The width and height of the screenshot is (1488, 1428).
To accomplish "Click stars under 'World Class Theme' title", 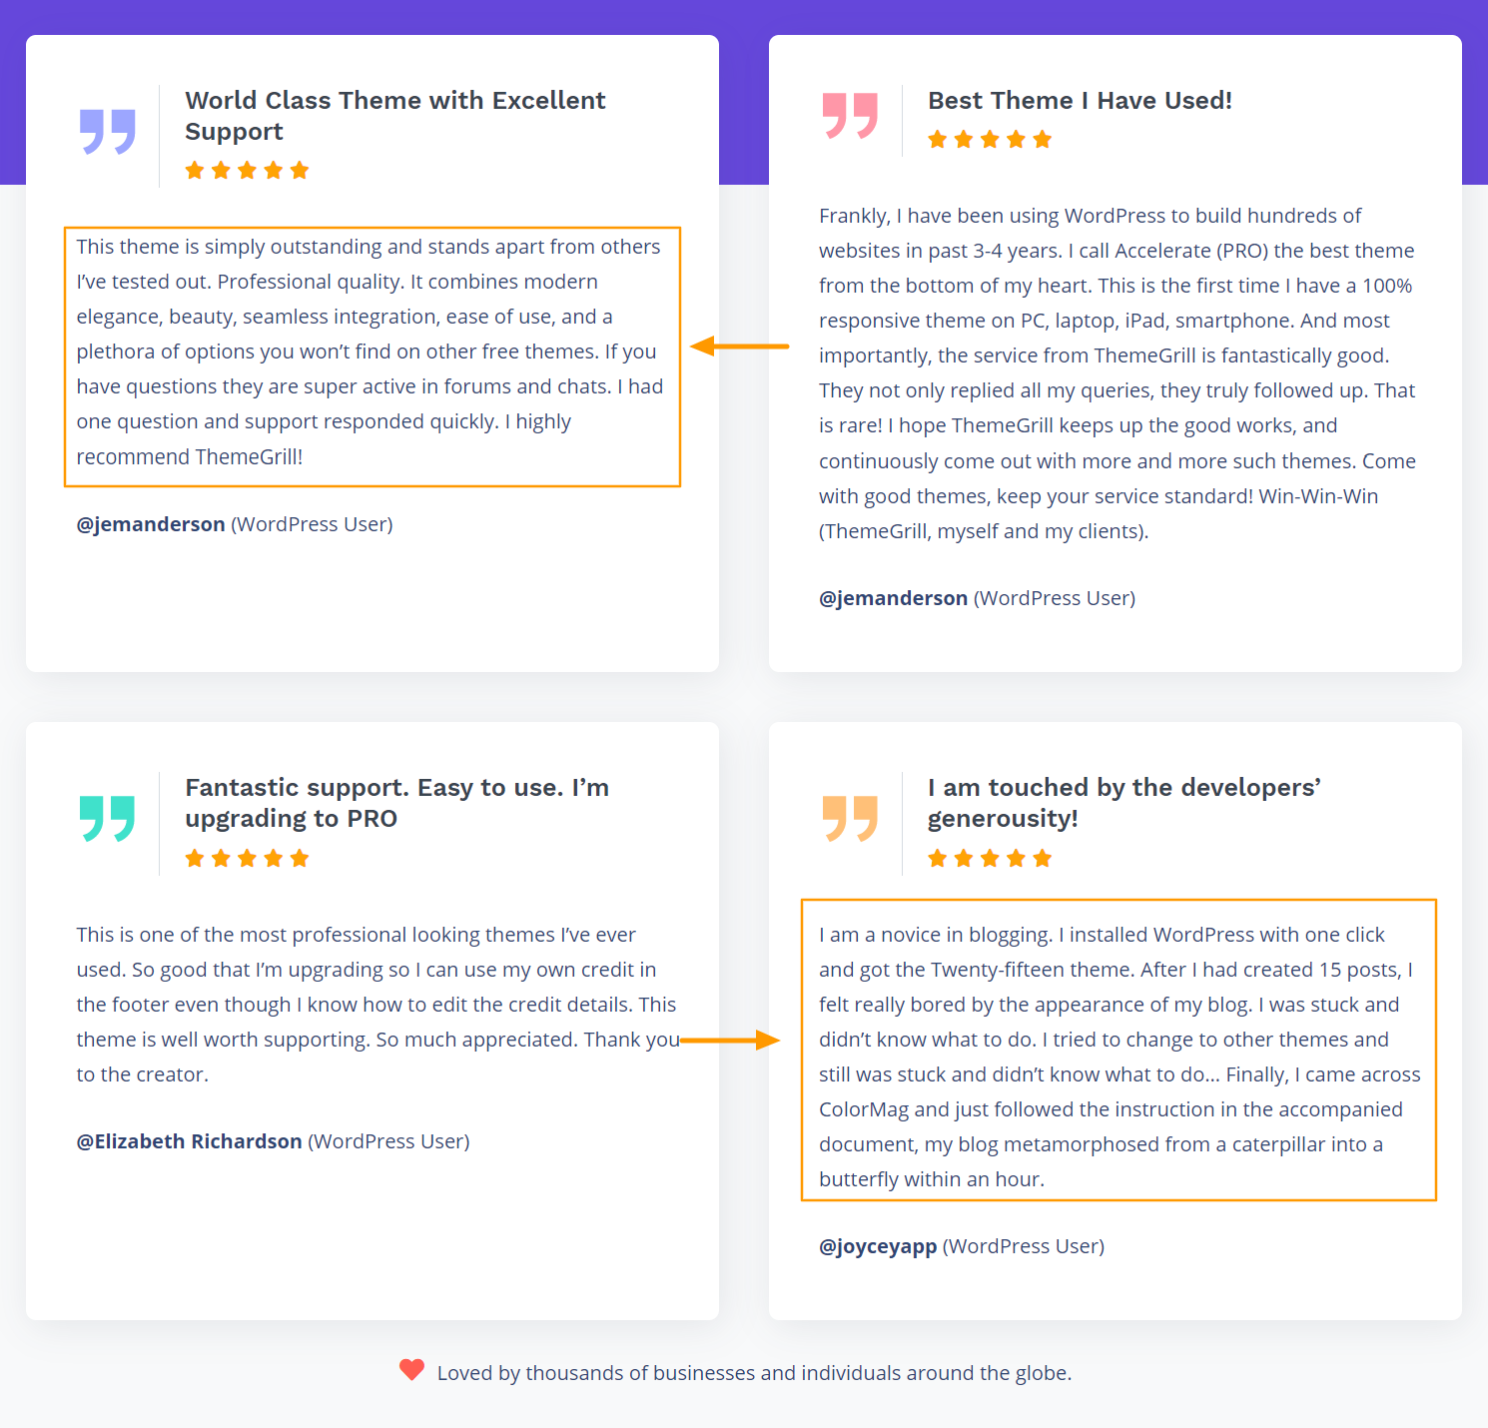I will (247, 171).
